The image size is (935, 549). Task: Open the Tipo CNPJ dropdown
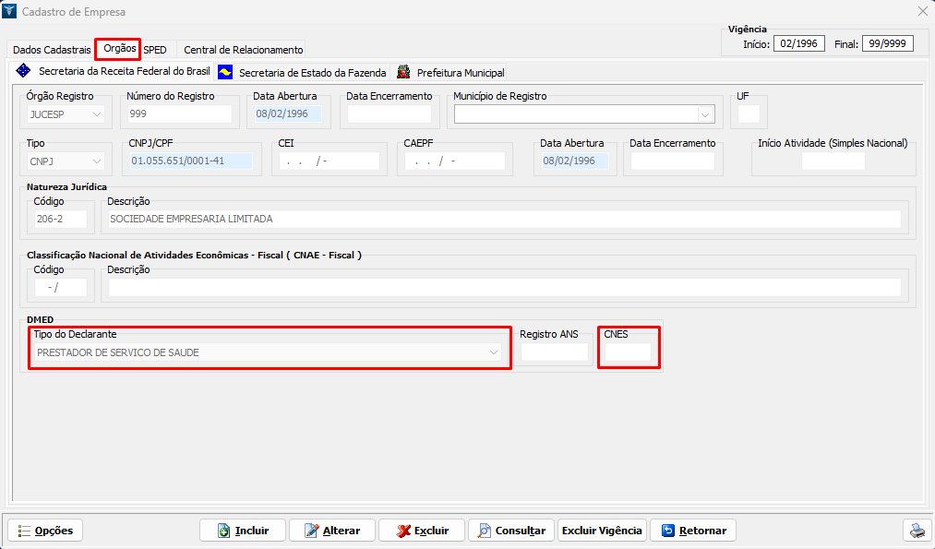97,161
